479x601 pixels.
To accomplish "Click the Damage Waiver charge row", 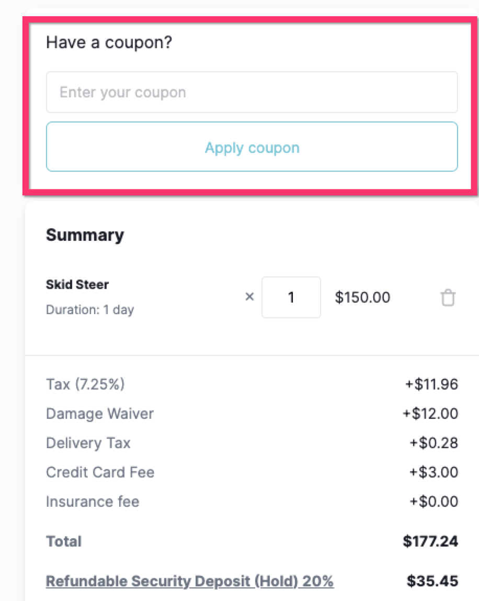I will pos(100,414).
